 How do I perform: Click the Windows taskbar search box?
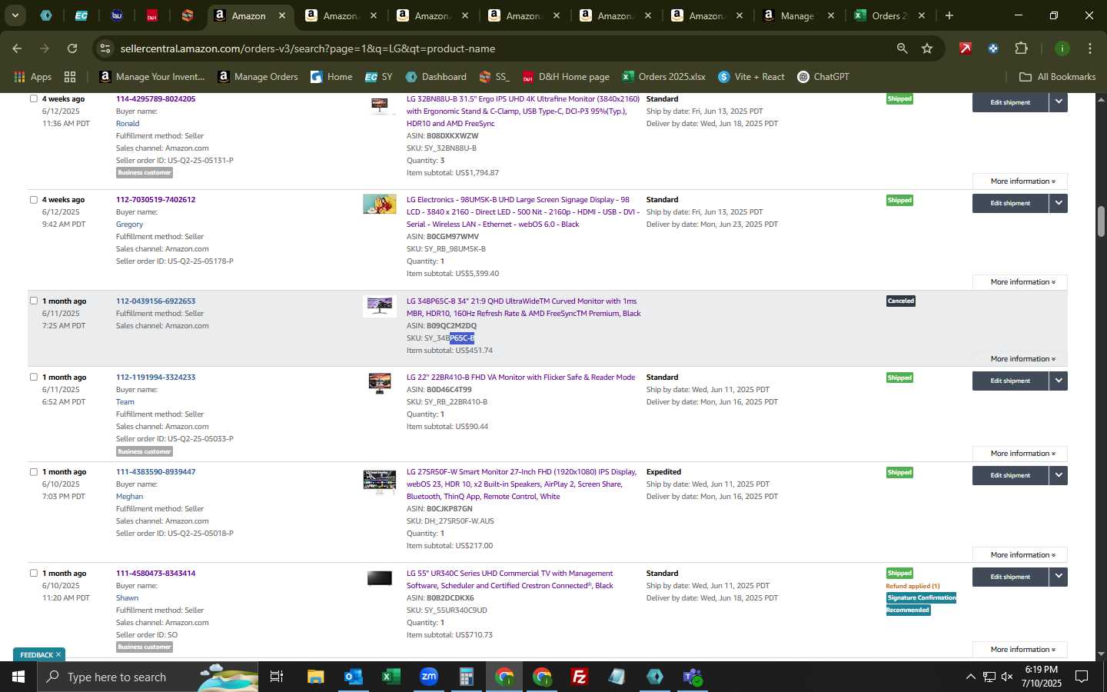click(147, 677)
